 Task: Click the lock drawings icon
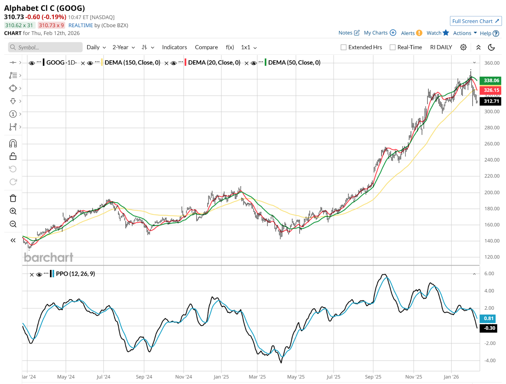point(13,156)
